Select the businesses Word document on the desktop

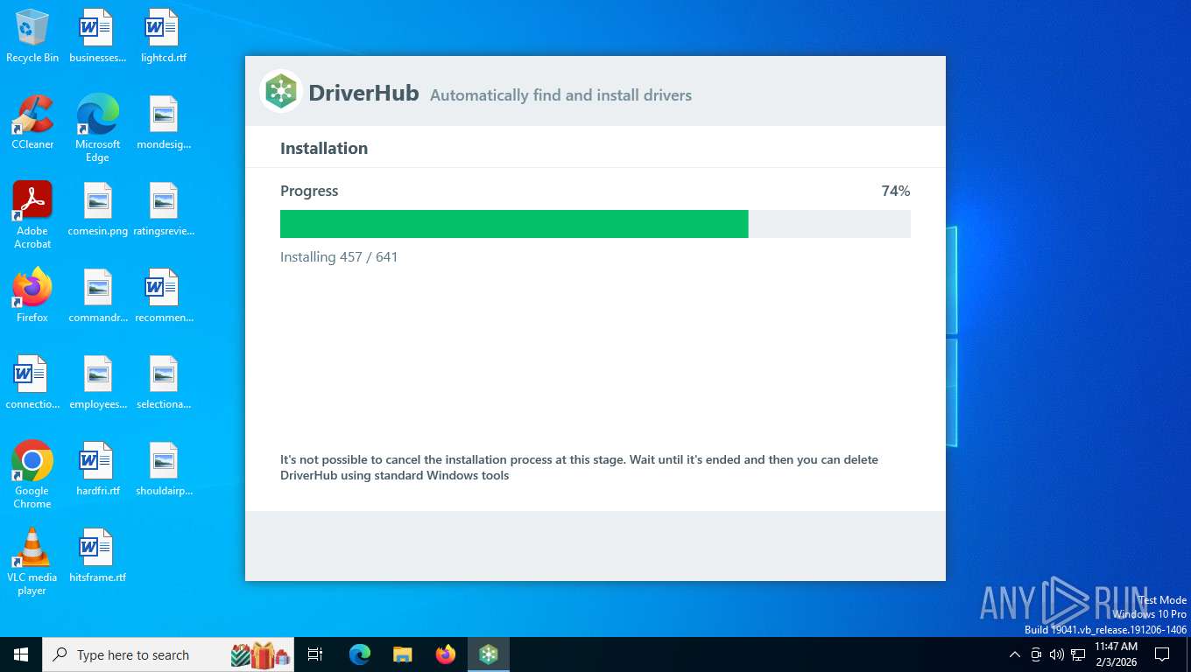coord(98,36)
